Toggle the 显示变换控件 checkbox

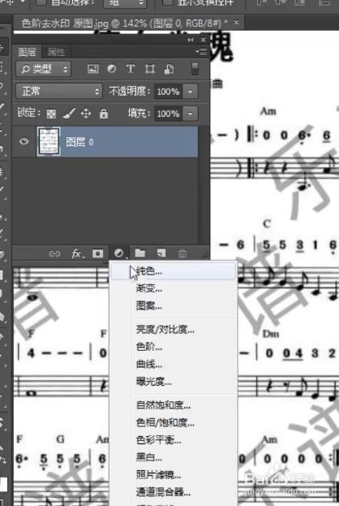pyautogui.click(x=166, y=2)
